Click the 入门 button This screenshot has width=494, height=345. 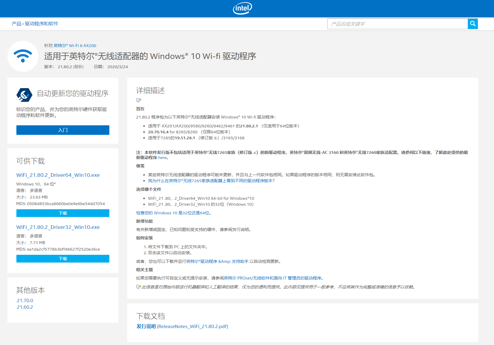tap(63, 130)
